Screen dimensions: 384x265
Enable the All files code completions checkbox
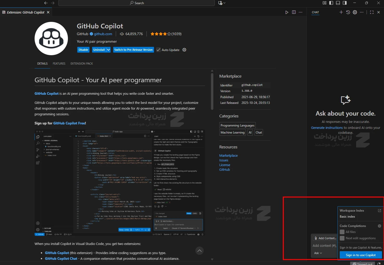[x=342, y=232]
